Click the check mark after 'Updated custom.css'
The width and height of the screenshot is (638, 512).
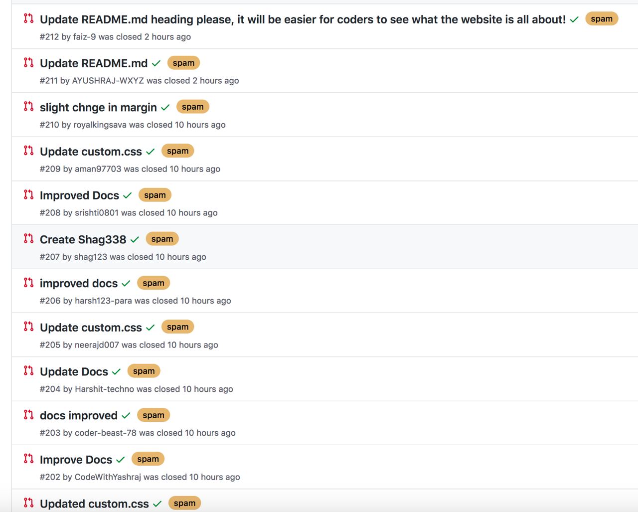pos(158,504)
